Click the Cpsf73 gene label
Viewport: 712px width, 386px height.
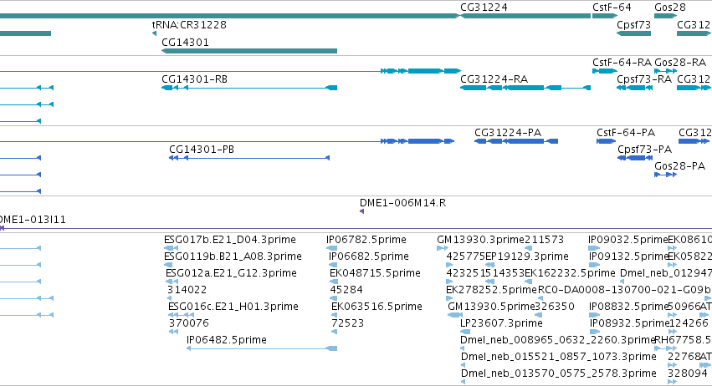tap(633, 24)
